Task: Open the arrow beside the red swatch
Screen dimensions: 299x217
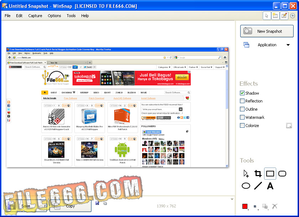Action: tap(248, 210)
